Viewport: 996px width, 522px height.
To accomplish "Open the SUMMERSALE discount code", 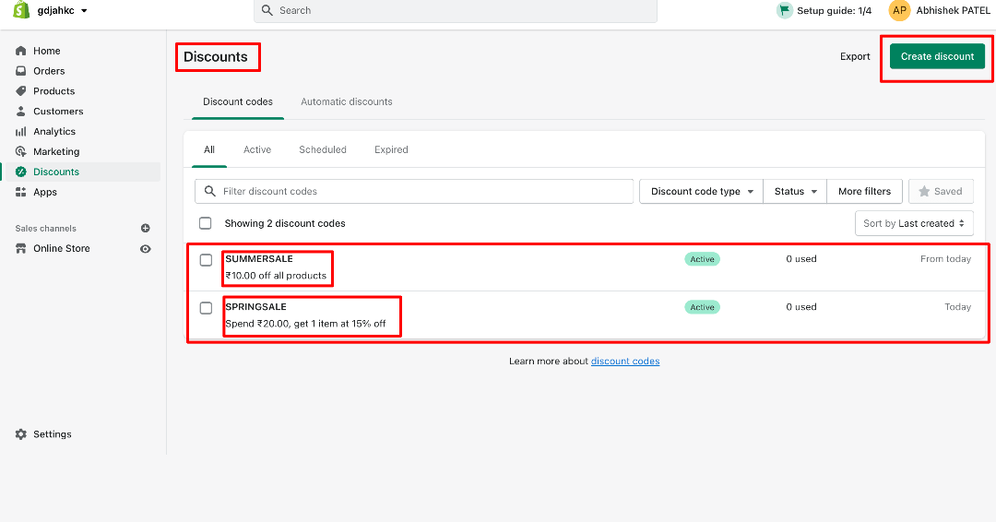I will pyautogui.click(x=258, y=259).
